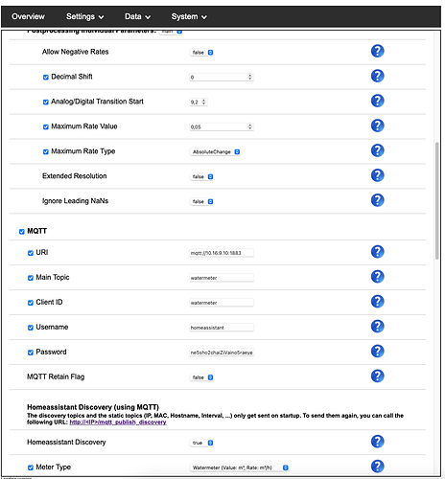
Task: Toggle the Decimal Shift checkbox
Action: [46, 78]
